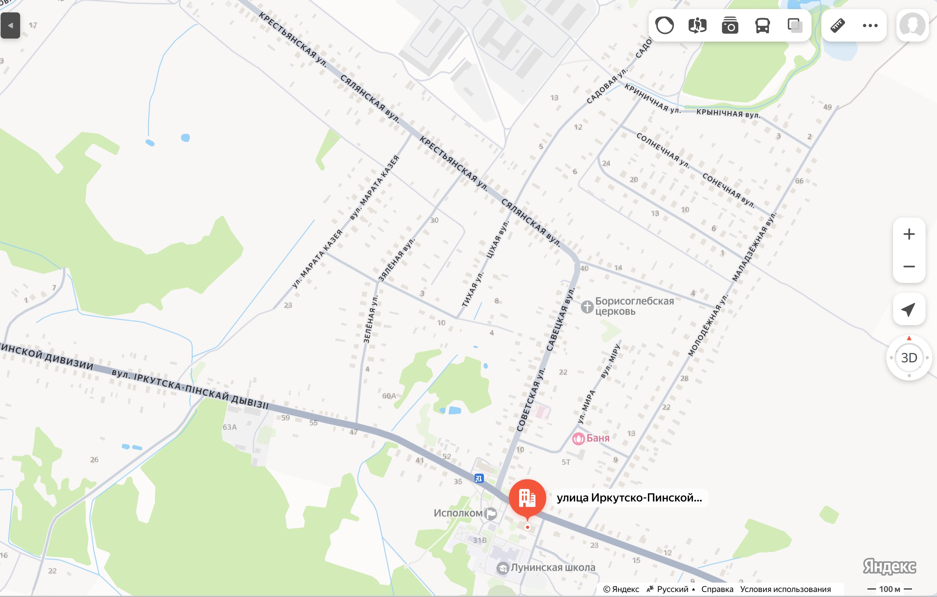Image resolution: width=937 pixels, height=597 pixels.
Task: Open Исполком flag marker
Action: (491, 514)
